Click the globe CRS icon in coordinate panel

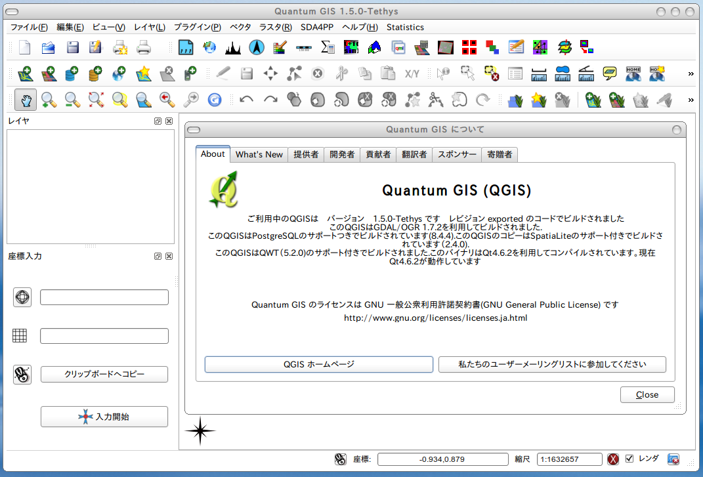tap(22, 297)
